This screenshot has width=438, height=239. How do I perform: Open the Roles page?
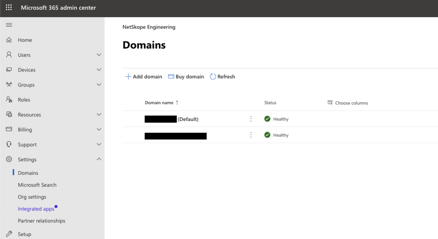coord(24,100)
